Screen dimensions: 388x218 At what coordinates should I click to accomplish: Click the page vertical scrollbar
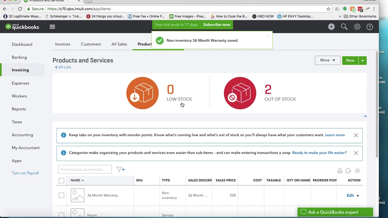tap(377, 104)
